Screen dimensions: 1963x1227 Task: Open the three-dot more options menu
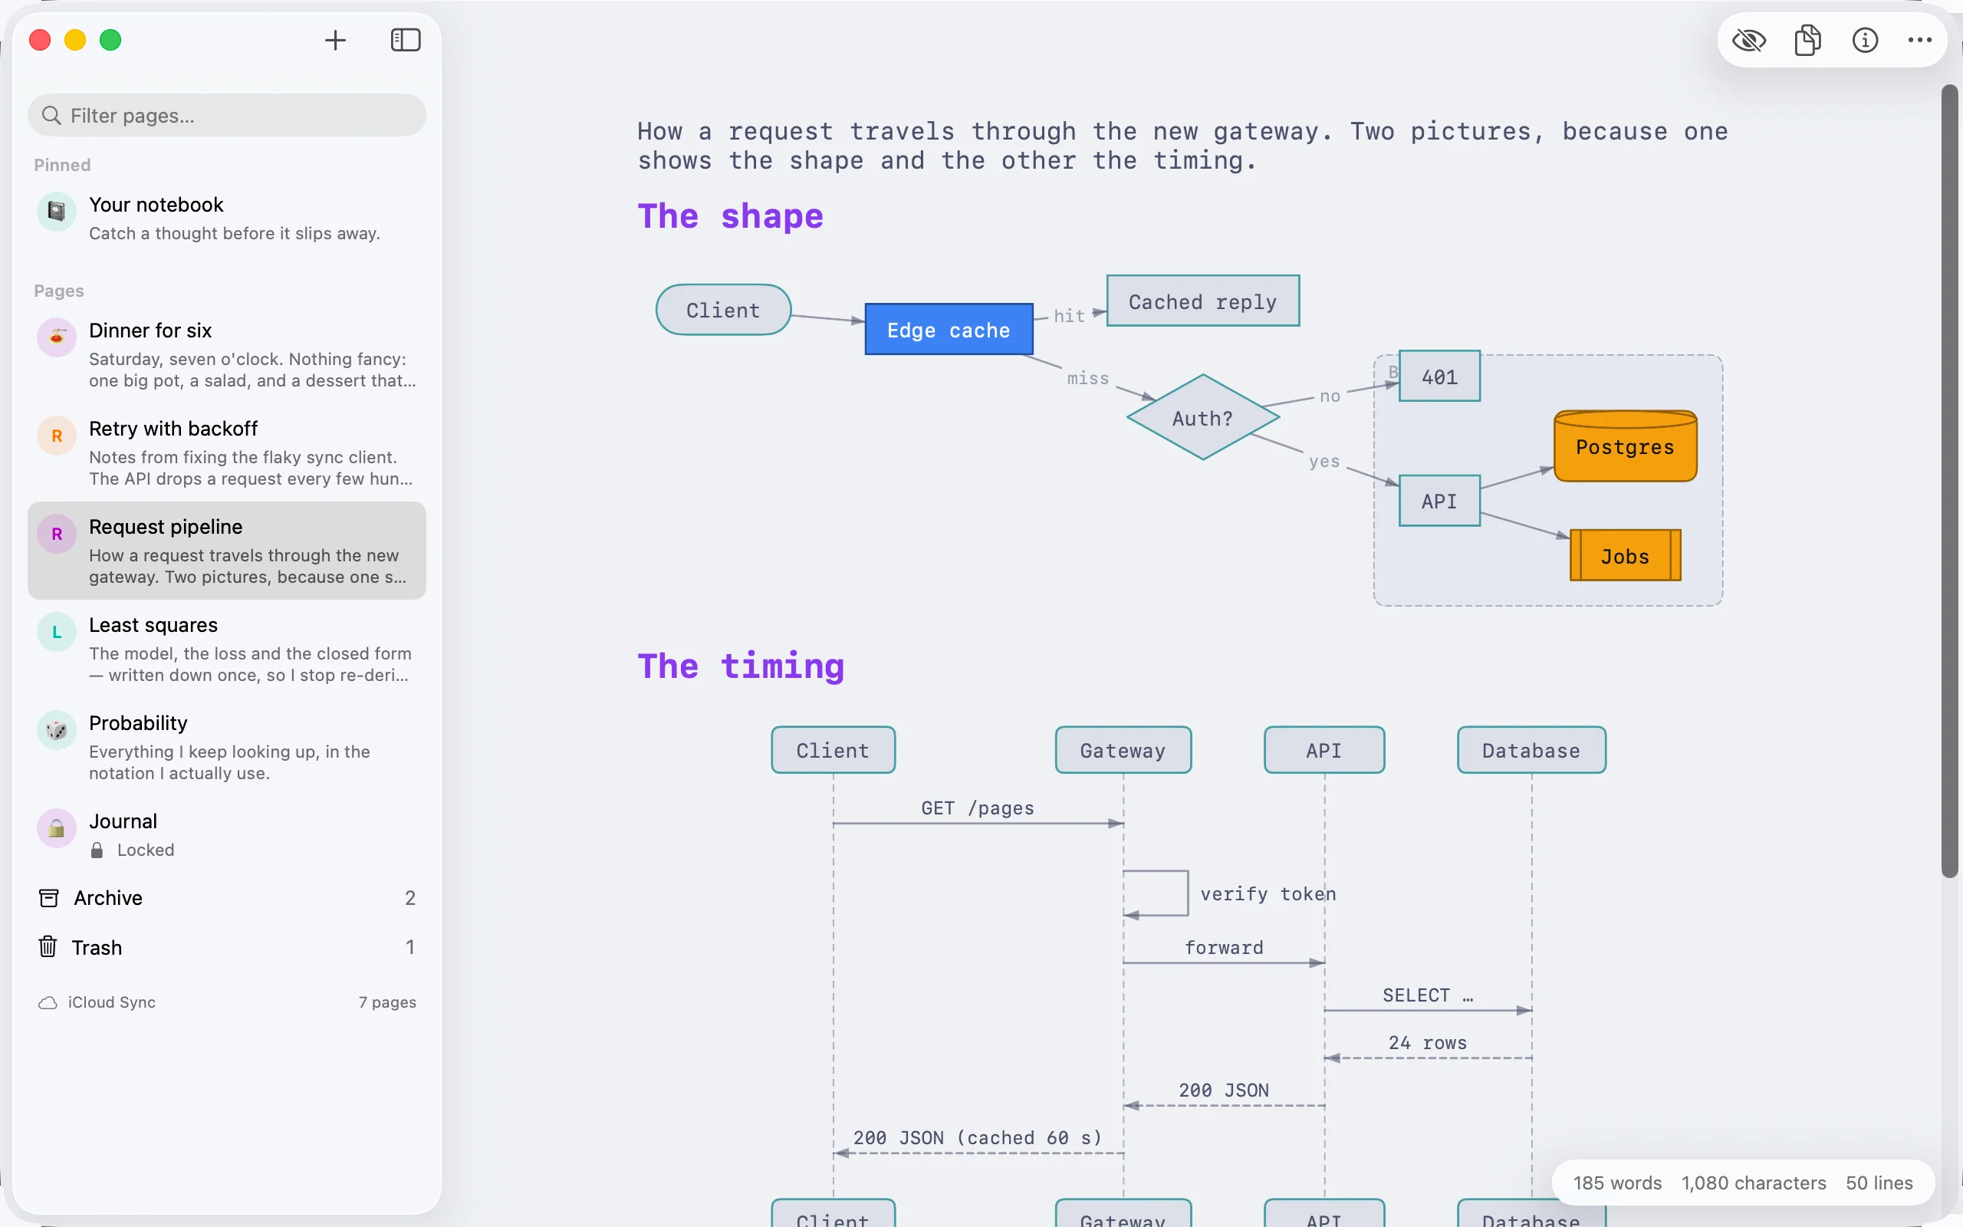tap(1920, 40)
